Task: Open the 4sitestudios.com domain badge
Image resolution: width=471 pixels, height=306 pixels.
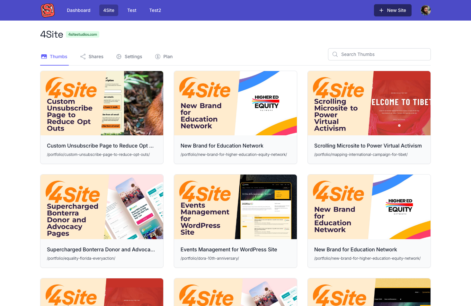Action: coord(83,34)
